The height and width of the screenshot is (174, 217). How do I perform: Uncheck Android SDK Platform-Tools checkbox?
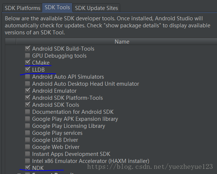click(x=28, y=98)
